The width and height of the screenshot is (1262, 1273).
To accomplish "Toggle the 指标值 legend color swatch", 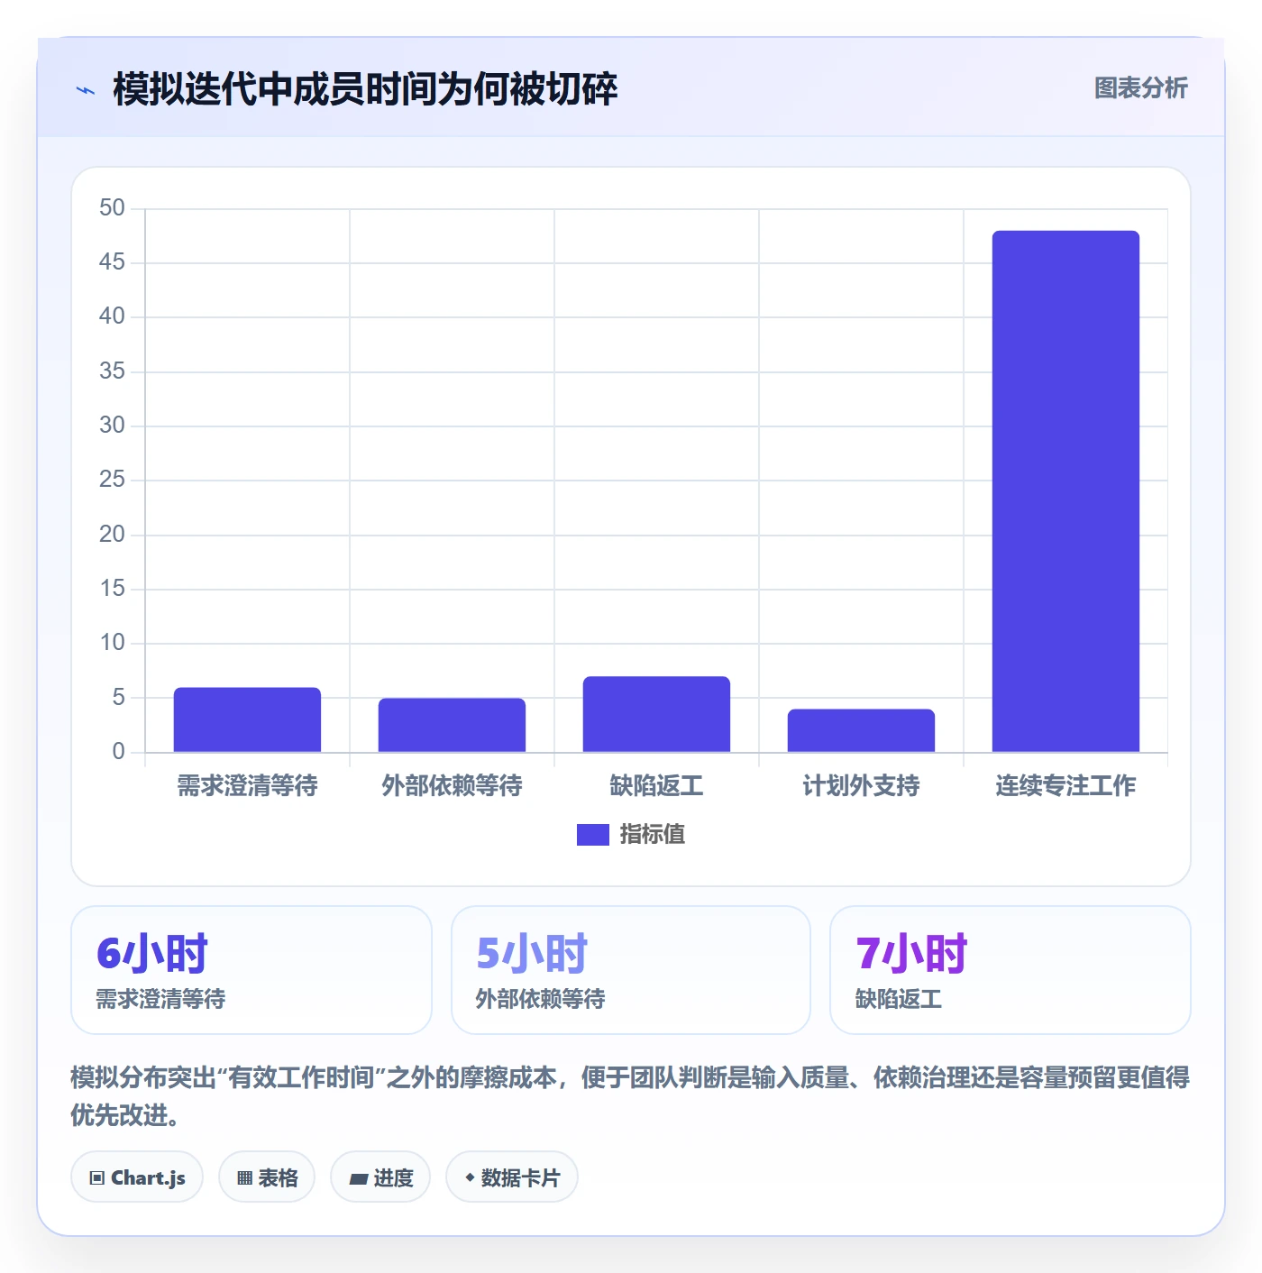I will coord(592,835).
